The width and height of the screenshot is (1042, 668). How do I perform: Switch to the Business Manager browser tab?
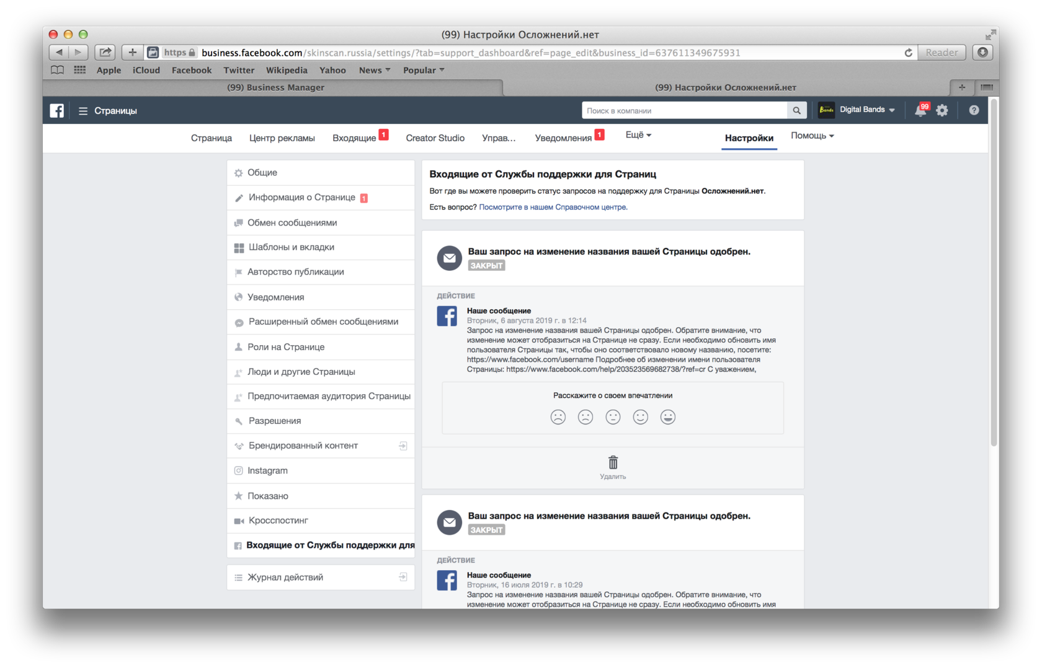[275, 87]
